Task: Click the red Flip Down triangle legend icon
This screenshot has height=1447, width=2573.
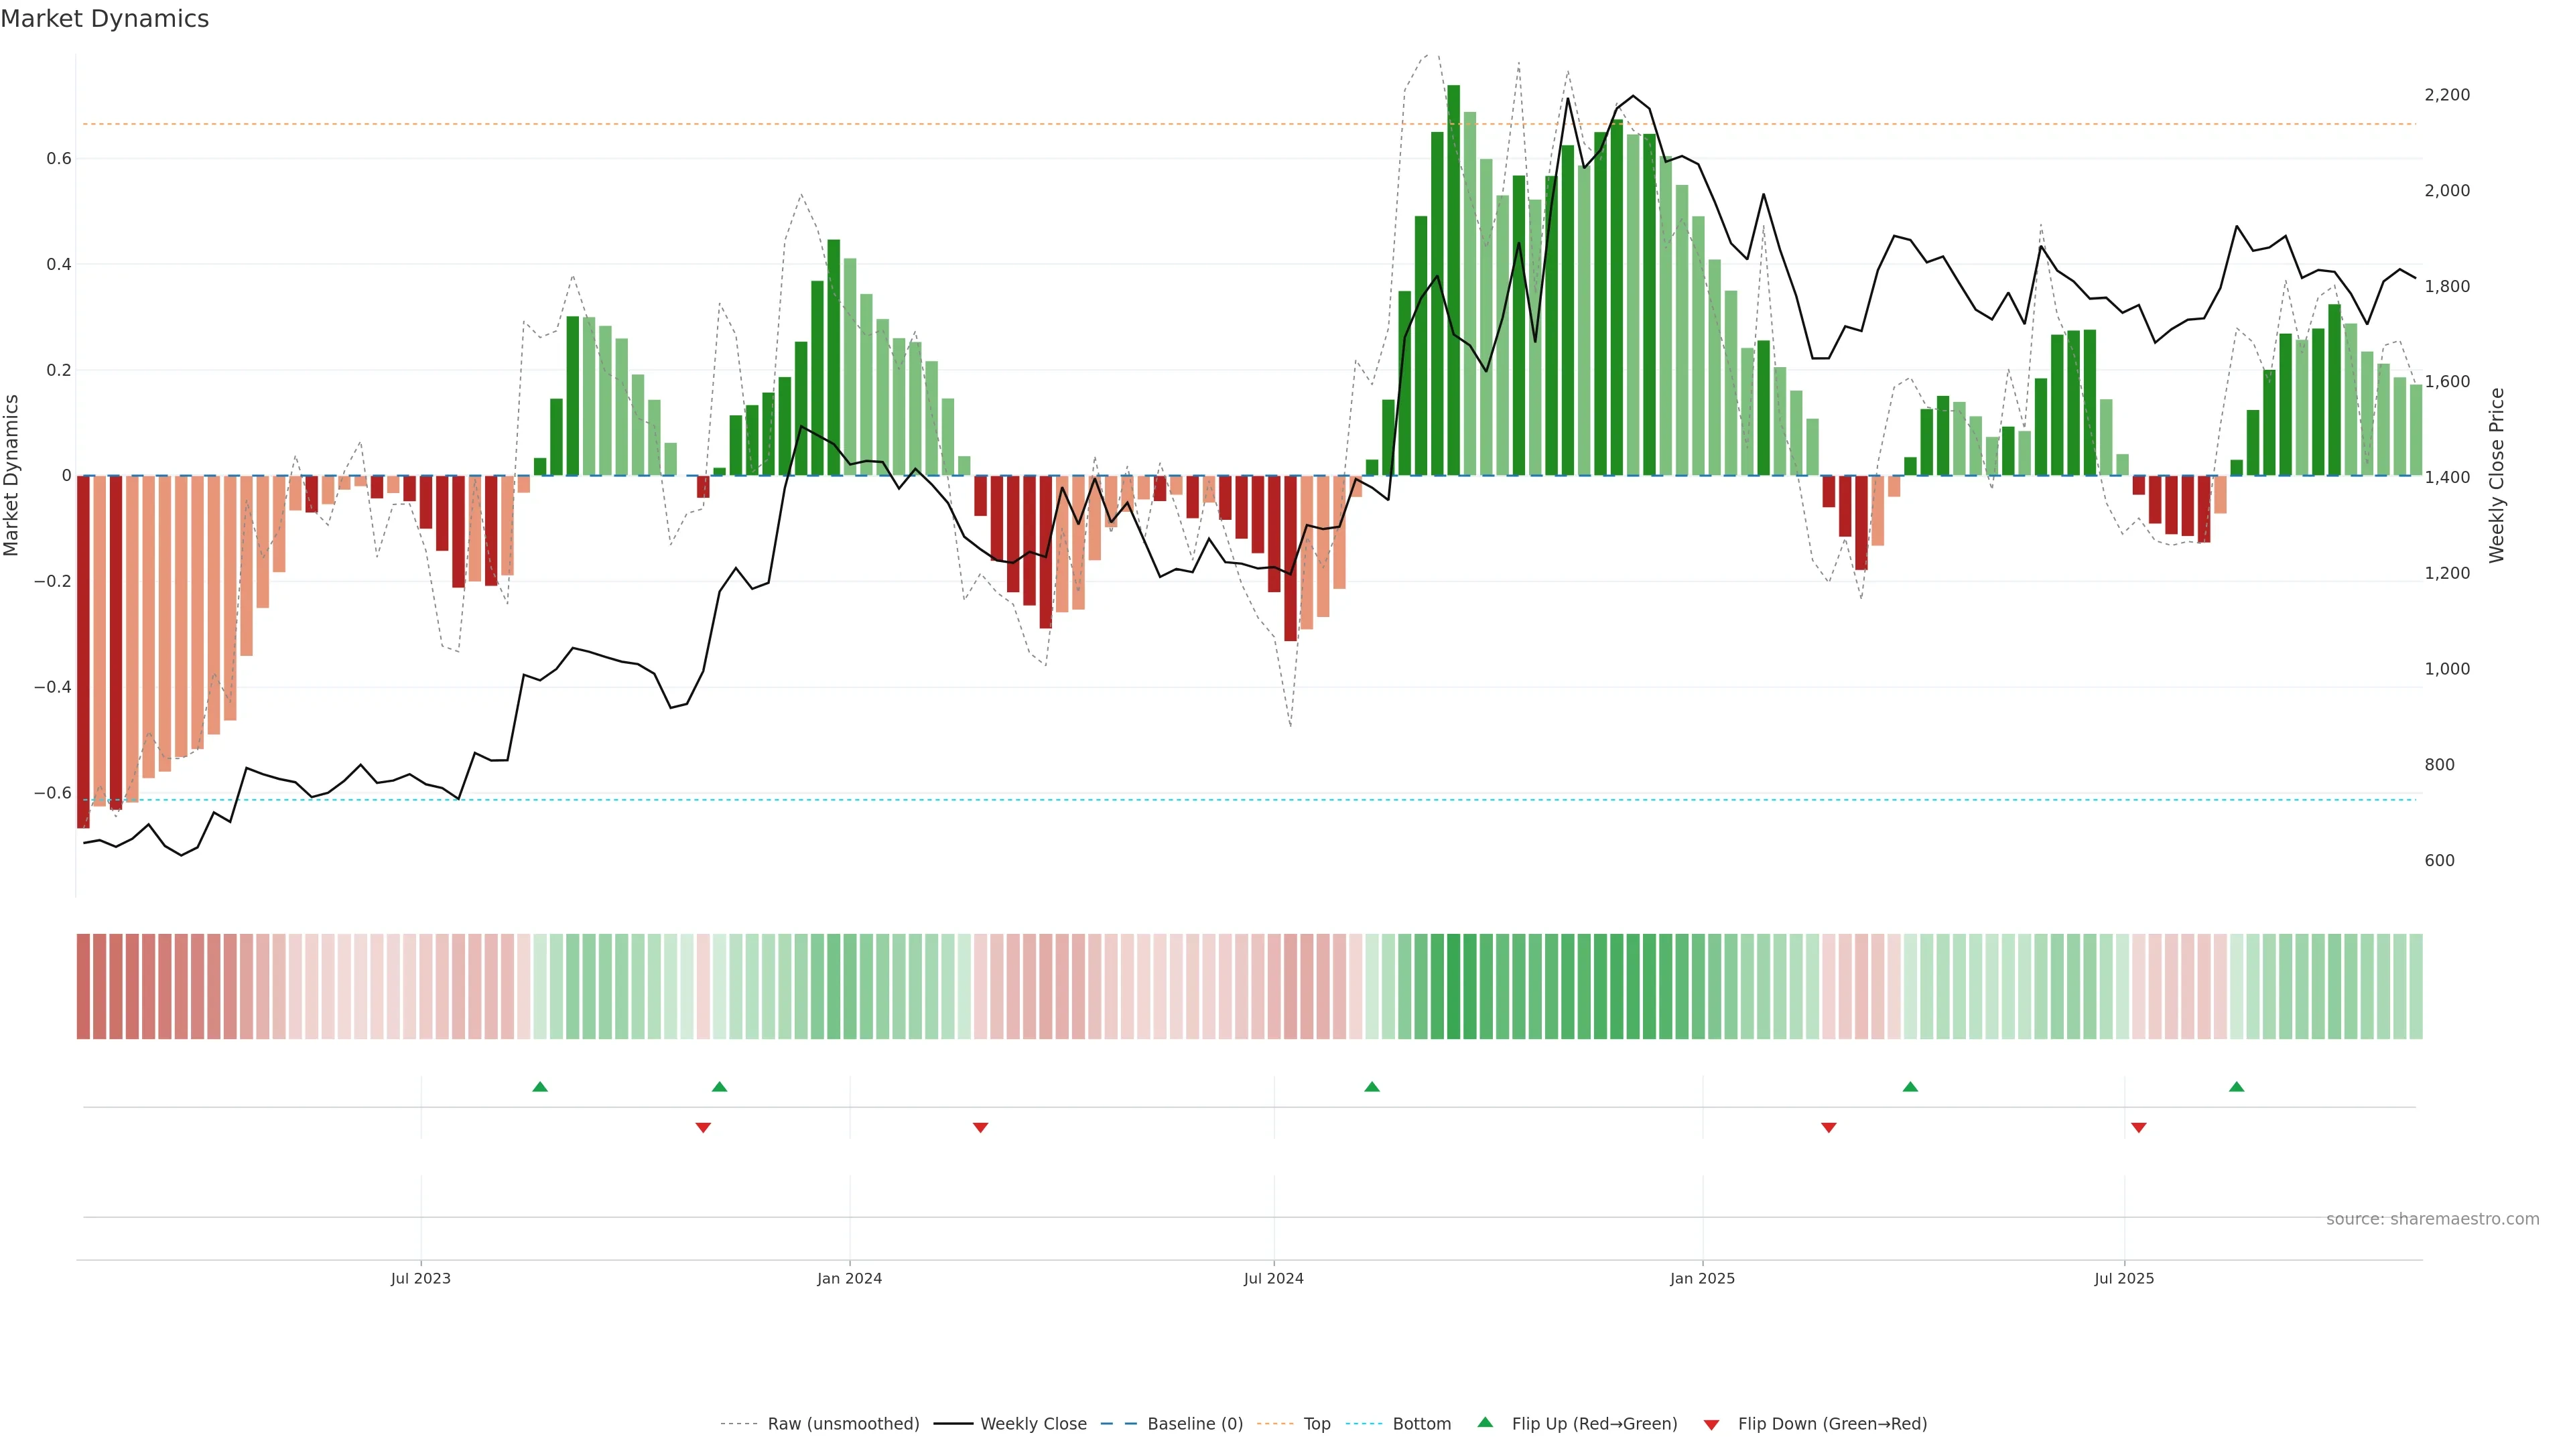Action: (x=1711, y=1424)
